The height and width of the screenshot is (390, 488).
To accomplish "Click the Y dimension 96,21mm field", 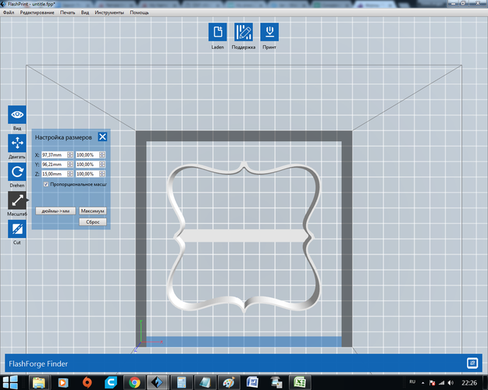I will pos(54,165).
